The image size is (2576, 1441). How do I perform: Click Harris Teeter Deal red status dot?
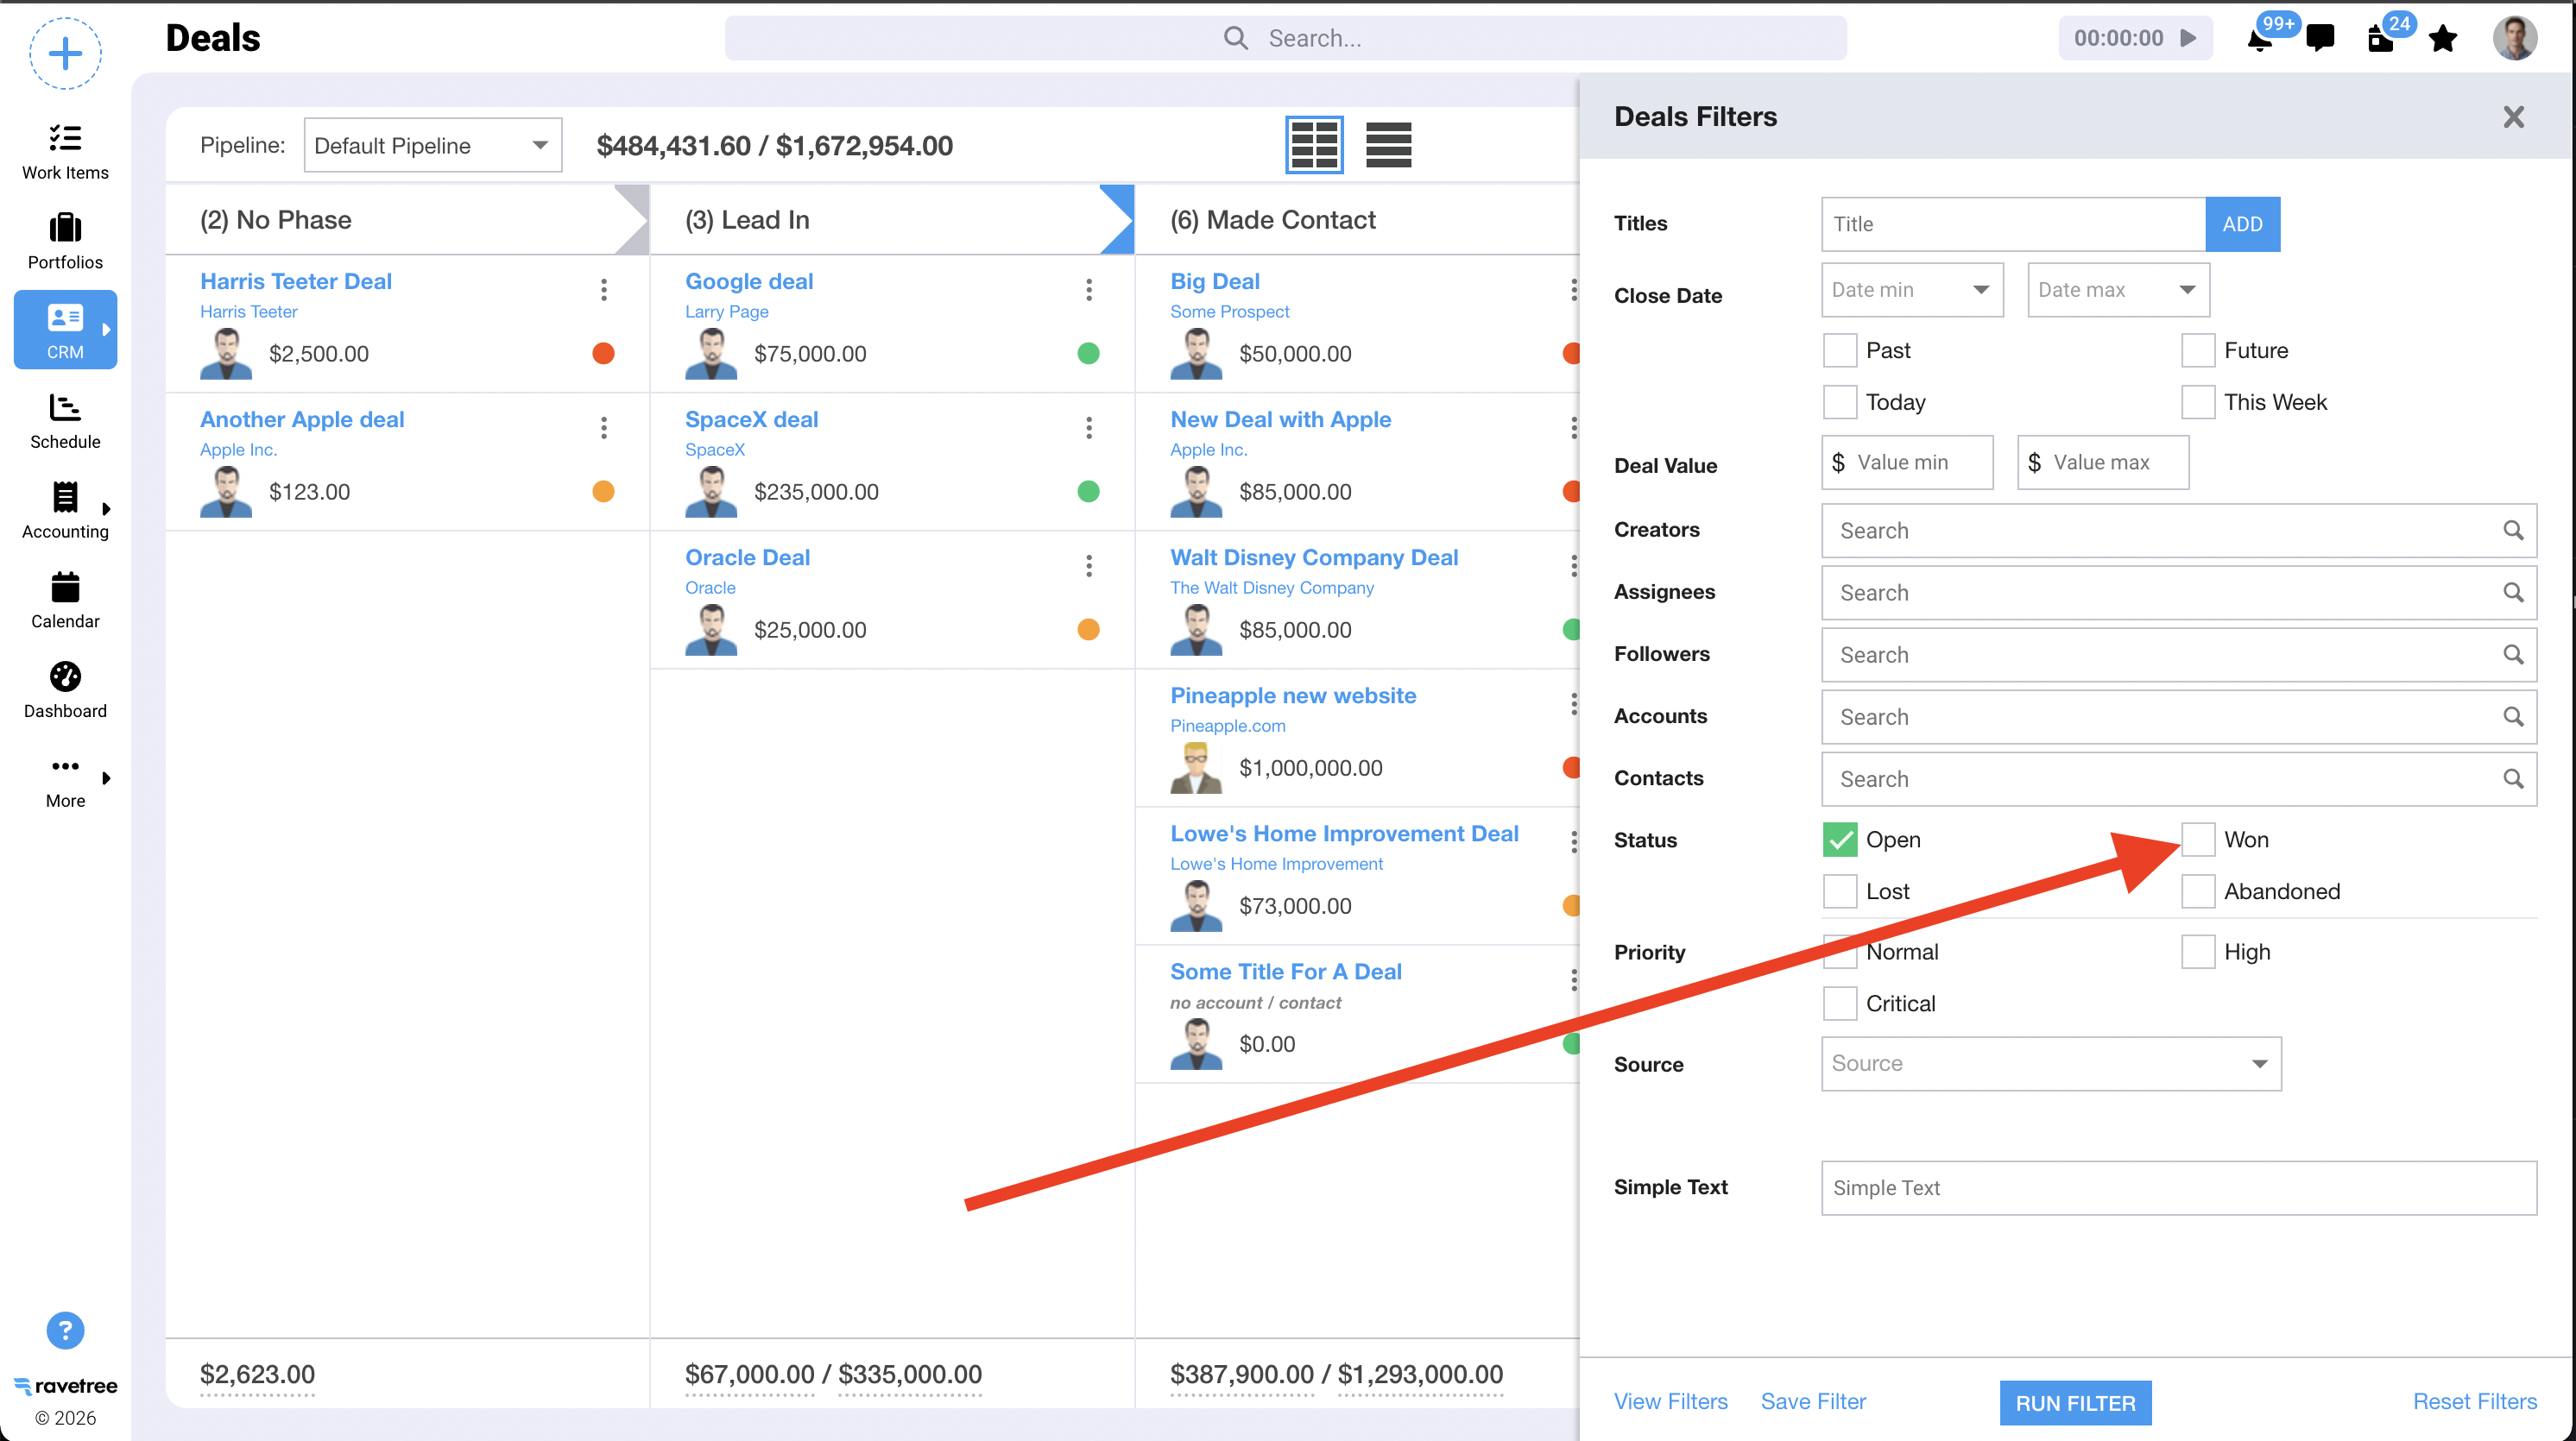click(x=603, y=353)
